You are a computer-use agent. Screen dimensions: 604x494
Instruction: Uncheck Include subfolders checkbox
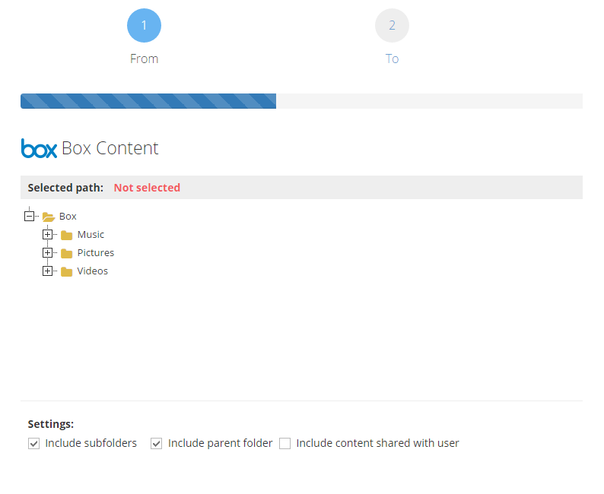pyautogui.click(x=34, y=444)
